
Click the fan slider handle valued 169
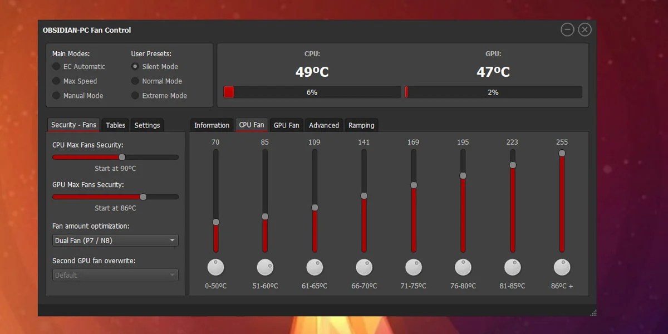[x=414, y=185]
